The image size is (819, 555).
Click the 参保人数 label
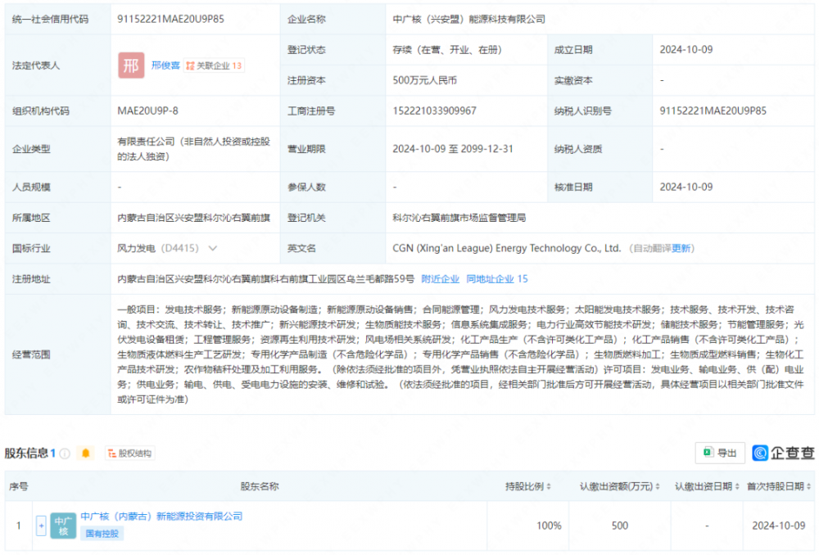click(306, 187)
